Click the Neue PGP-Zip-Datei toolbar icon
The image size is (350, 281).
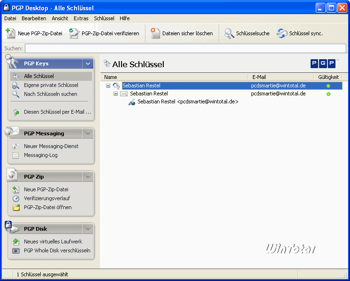pyautogui.click(x=10, y=33)
